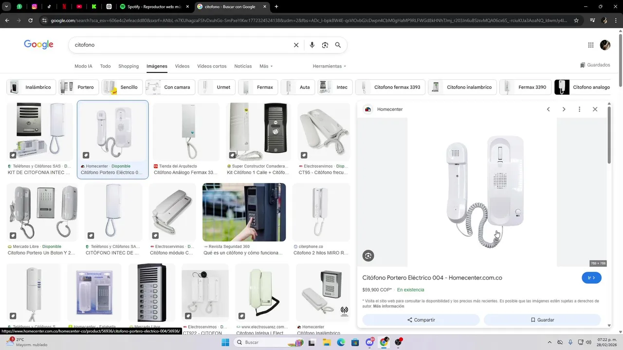The image size is (623, 350).
Task: Show hidden system tray icons chevron
Action: (x=550, y=342)
